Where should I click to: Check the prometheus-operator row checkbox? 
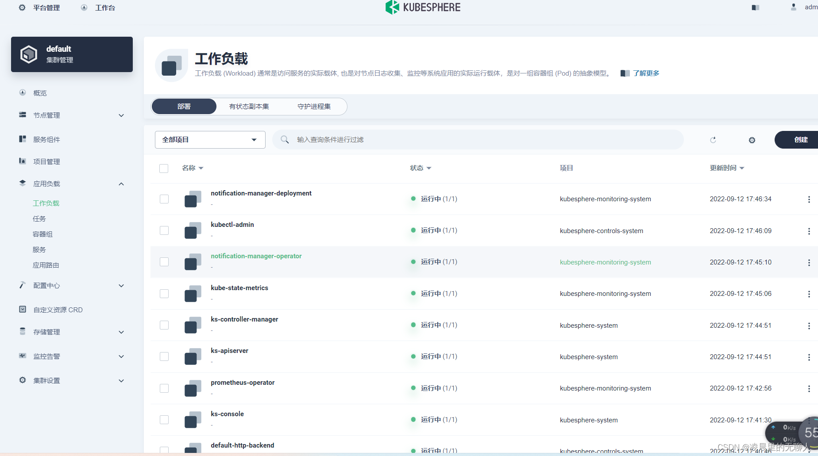(x=164, y=388)
